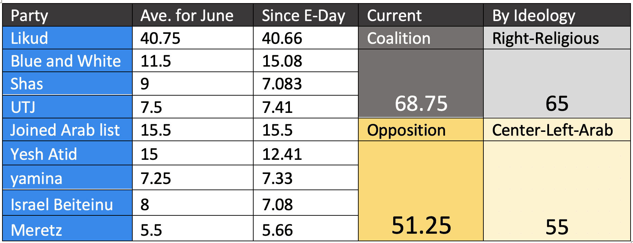Image resolution: width=633 pixels, height=243 pixels.
Task: Select the Shas row label
Action: (67, 84)
